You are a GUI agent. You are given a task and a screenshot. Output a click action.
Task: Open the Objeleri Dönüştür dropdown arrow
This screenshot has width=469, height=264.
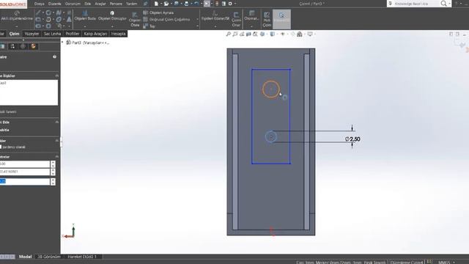112,26
